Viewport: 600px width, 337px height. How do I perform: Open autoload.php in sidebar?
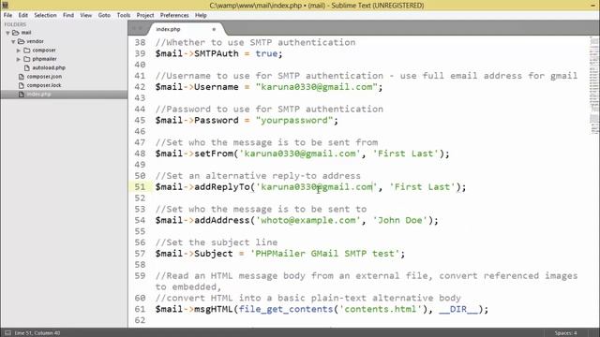49,67
